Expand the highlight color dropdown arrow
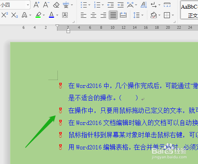The width and height of the screenshot is (198, 164). pos(44,15)
